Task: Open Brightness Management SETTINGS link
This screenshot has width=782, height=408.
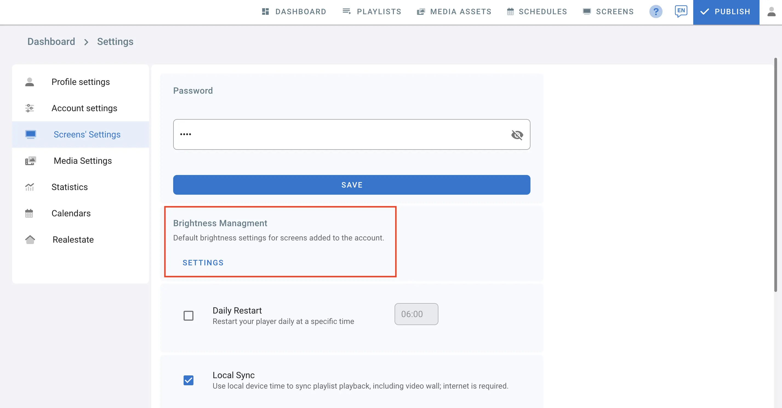Action: pos(203,263)
